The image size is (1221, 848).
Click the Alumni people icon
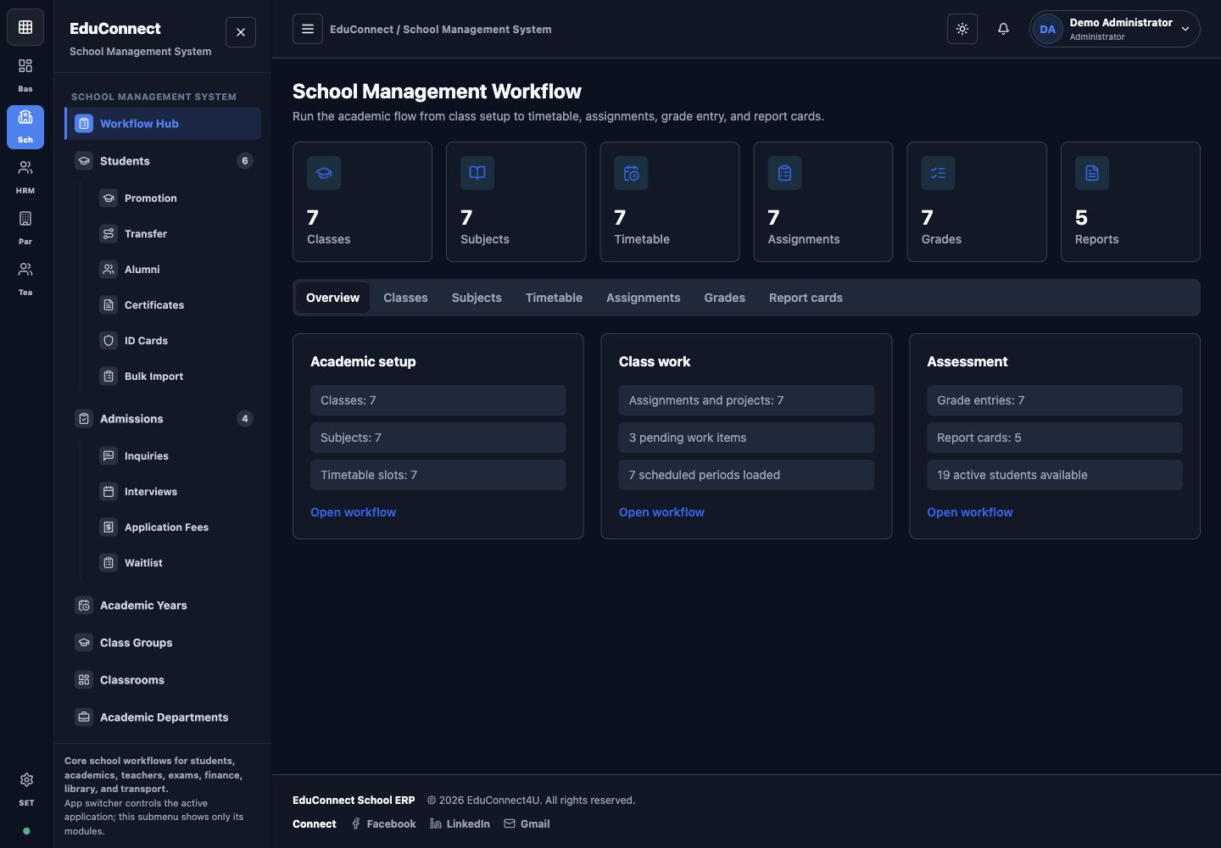(109, 270)
